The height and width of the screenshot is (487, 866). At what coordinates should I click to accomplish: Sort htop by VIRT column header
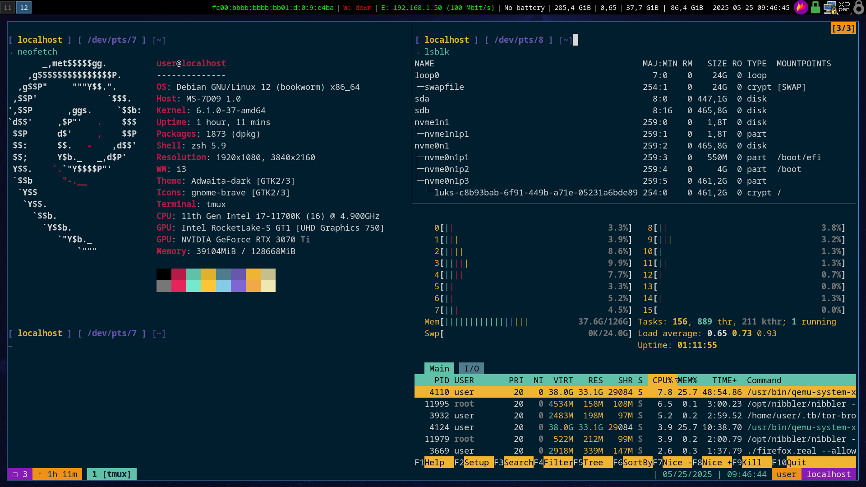point(563,380)
